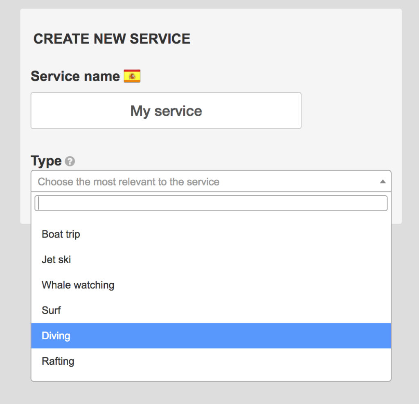Click the 'My service' name field
This screenshot has width=419, height=404.
(x=166, y=111)
